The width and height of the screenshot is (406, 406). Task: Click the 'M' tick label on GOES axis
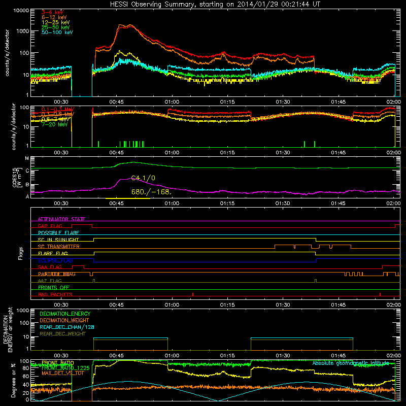point(27,158)
